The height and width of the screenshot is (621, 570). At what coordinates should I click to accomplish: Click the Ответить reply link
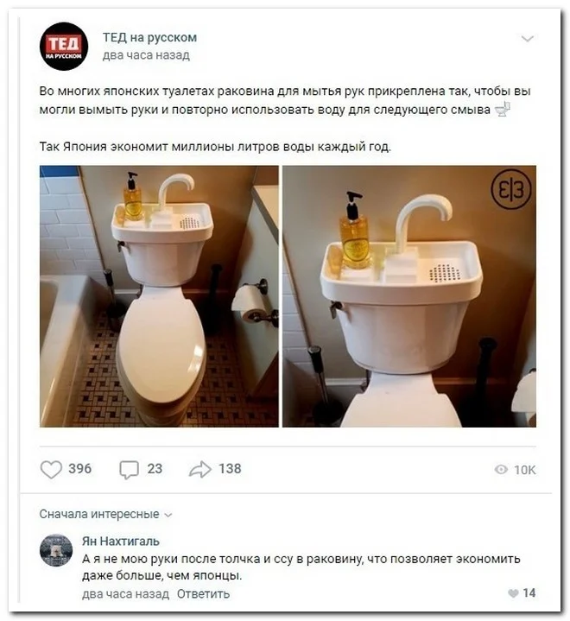(203, 594)
